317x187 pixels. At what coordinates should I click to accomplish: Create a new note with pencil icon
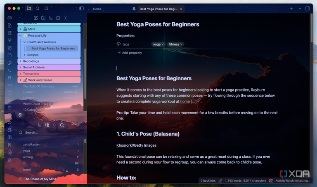tap(35, 18)
